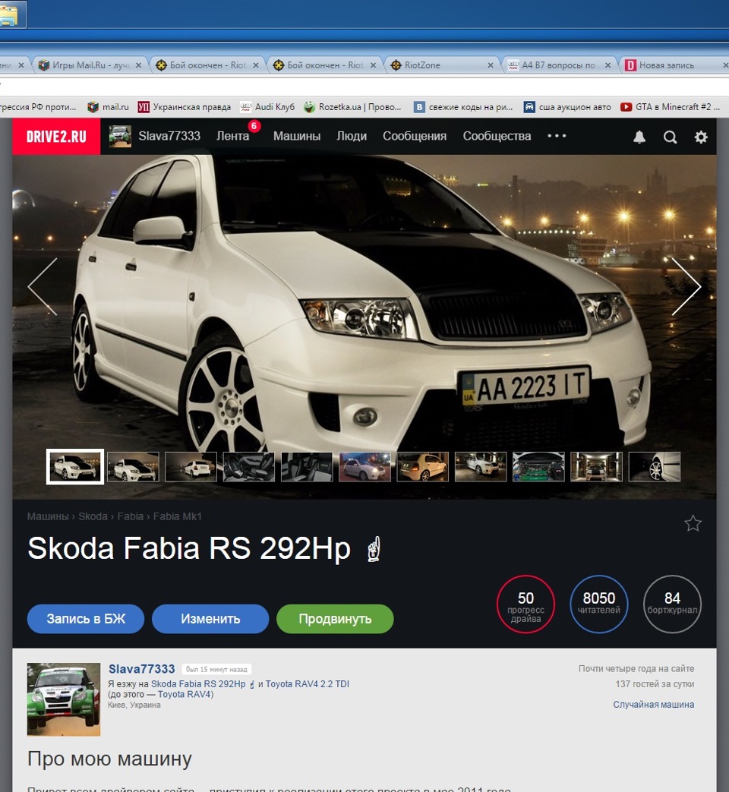Screen dimensions: 729x792
Task: Click the user avatar beside Slava77333 in navbar
Action: [x=120, y=137]
